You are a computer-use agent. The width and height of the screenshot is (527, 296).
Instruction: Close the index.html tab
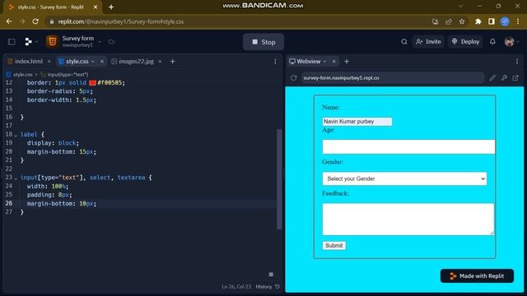[49, 62]
